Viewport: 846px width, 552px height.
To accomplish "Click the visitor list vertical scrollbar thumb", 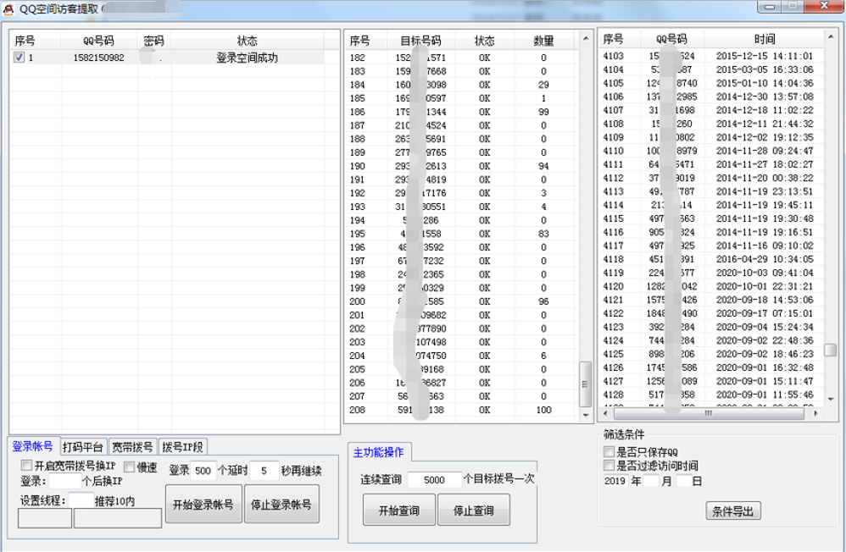I will [x=831, y=350].
